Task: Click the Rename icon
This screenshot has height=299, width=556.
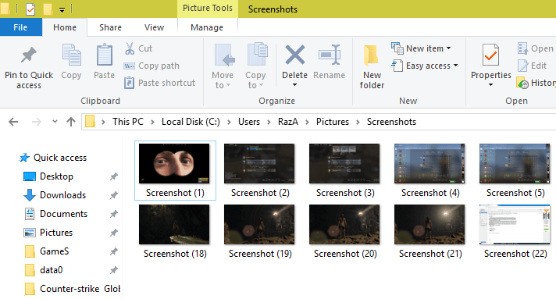Action: (x=330, y=55)
